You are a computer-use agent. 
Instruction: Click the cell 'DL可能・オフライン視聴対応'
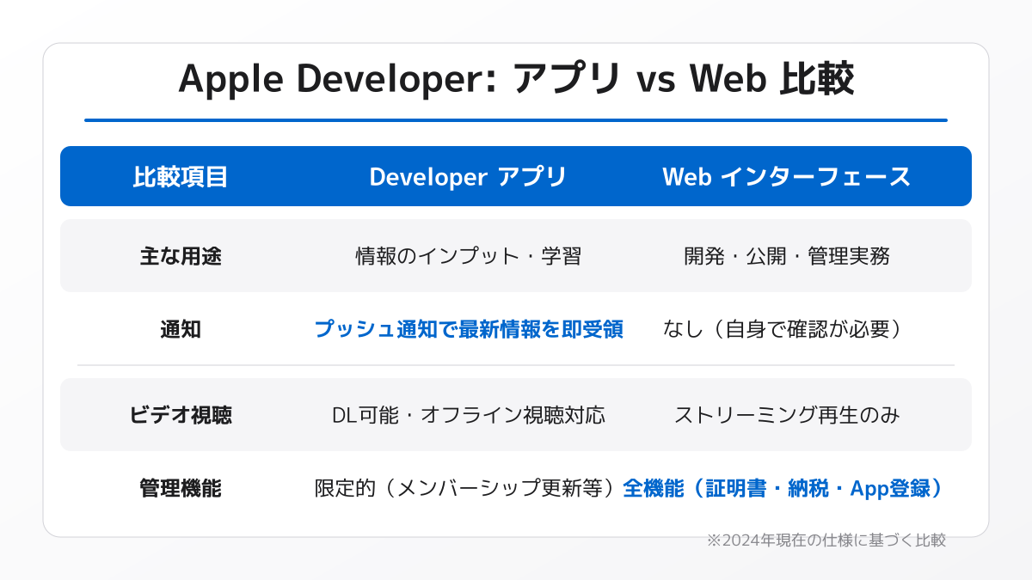(469, 415)
